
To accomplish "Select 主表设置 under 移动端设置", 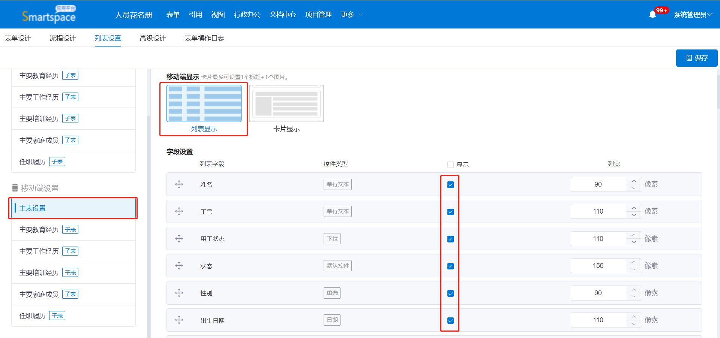I will point(73,208).
